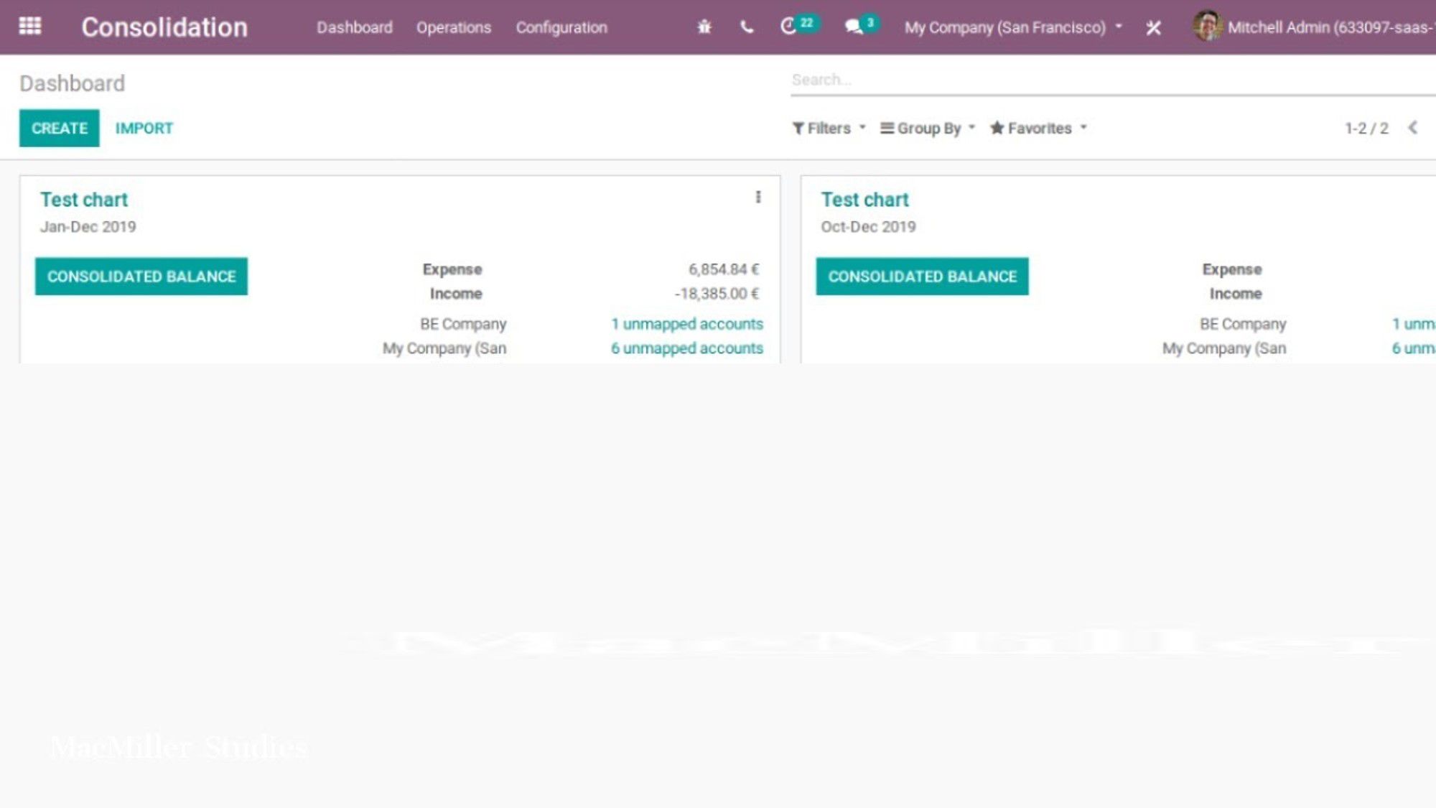
Task: Click My Company (San label on Jan-Dec card
Action: click(x=444, y=348)
